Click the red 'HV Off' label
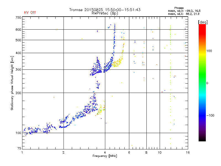 [x=30, y=12]
